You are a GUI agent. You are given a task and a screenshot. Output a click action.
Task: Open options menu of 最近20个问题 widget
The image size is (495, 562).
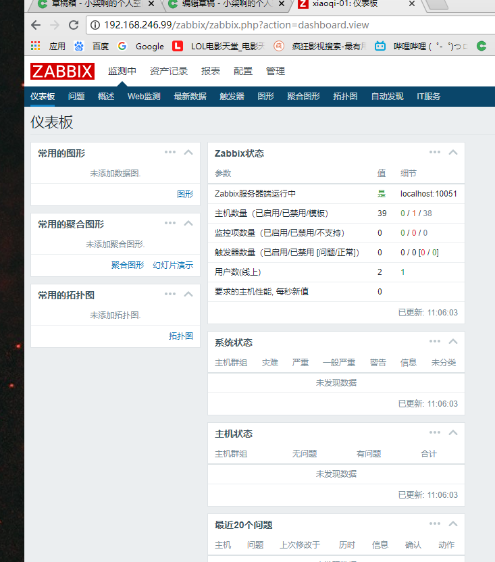pyautogui.click(x=435, y=524)
